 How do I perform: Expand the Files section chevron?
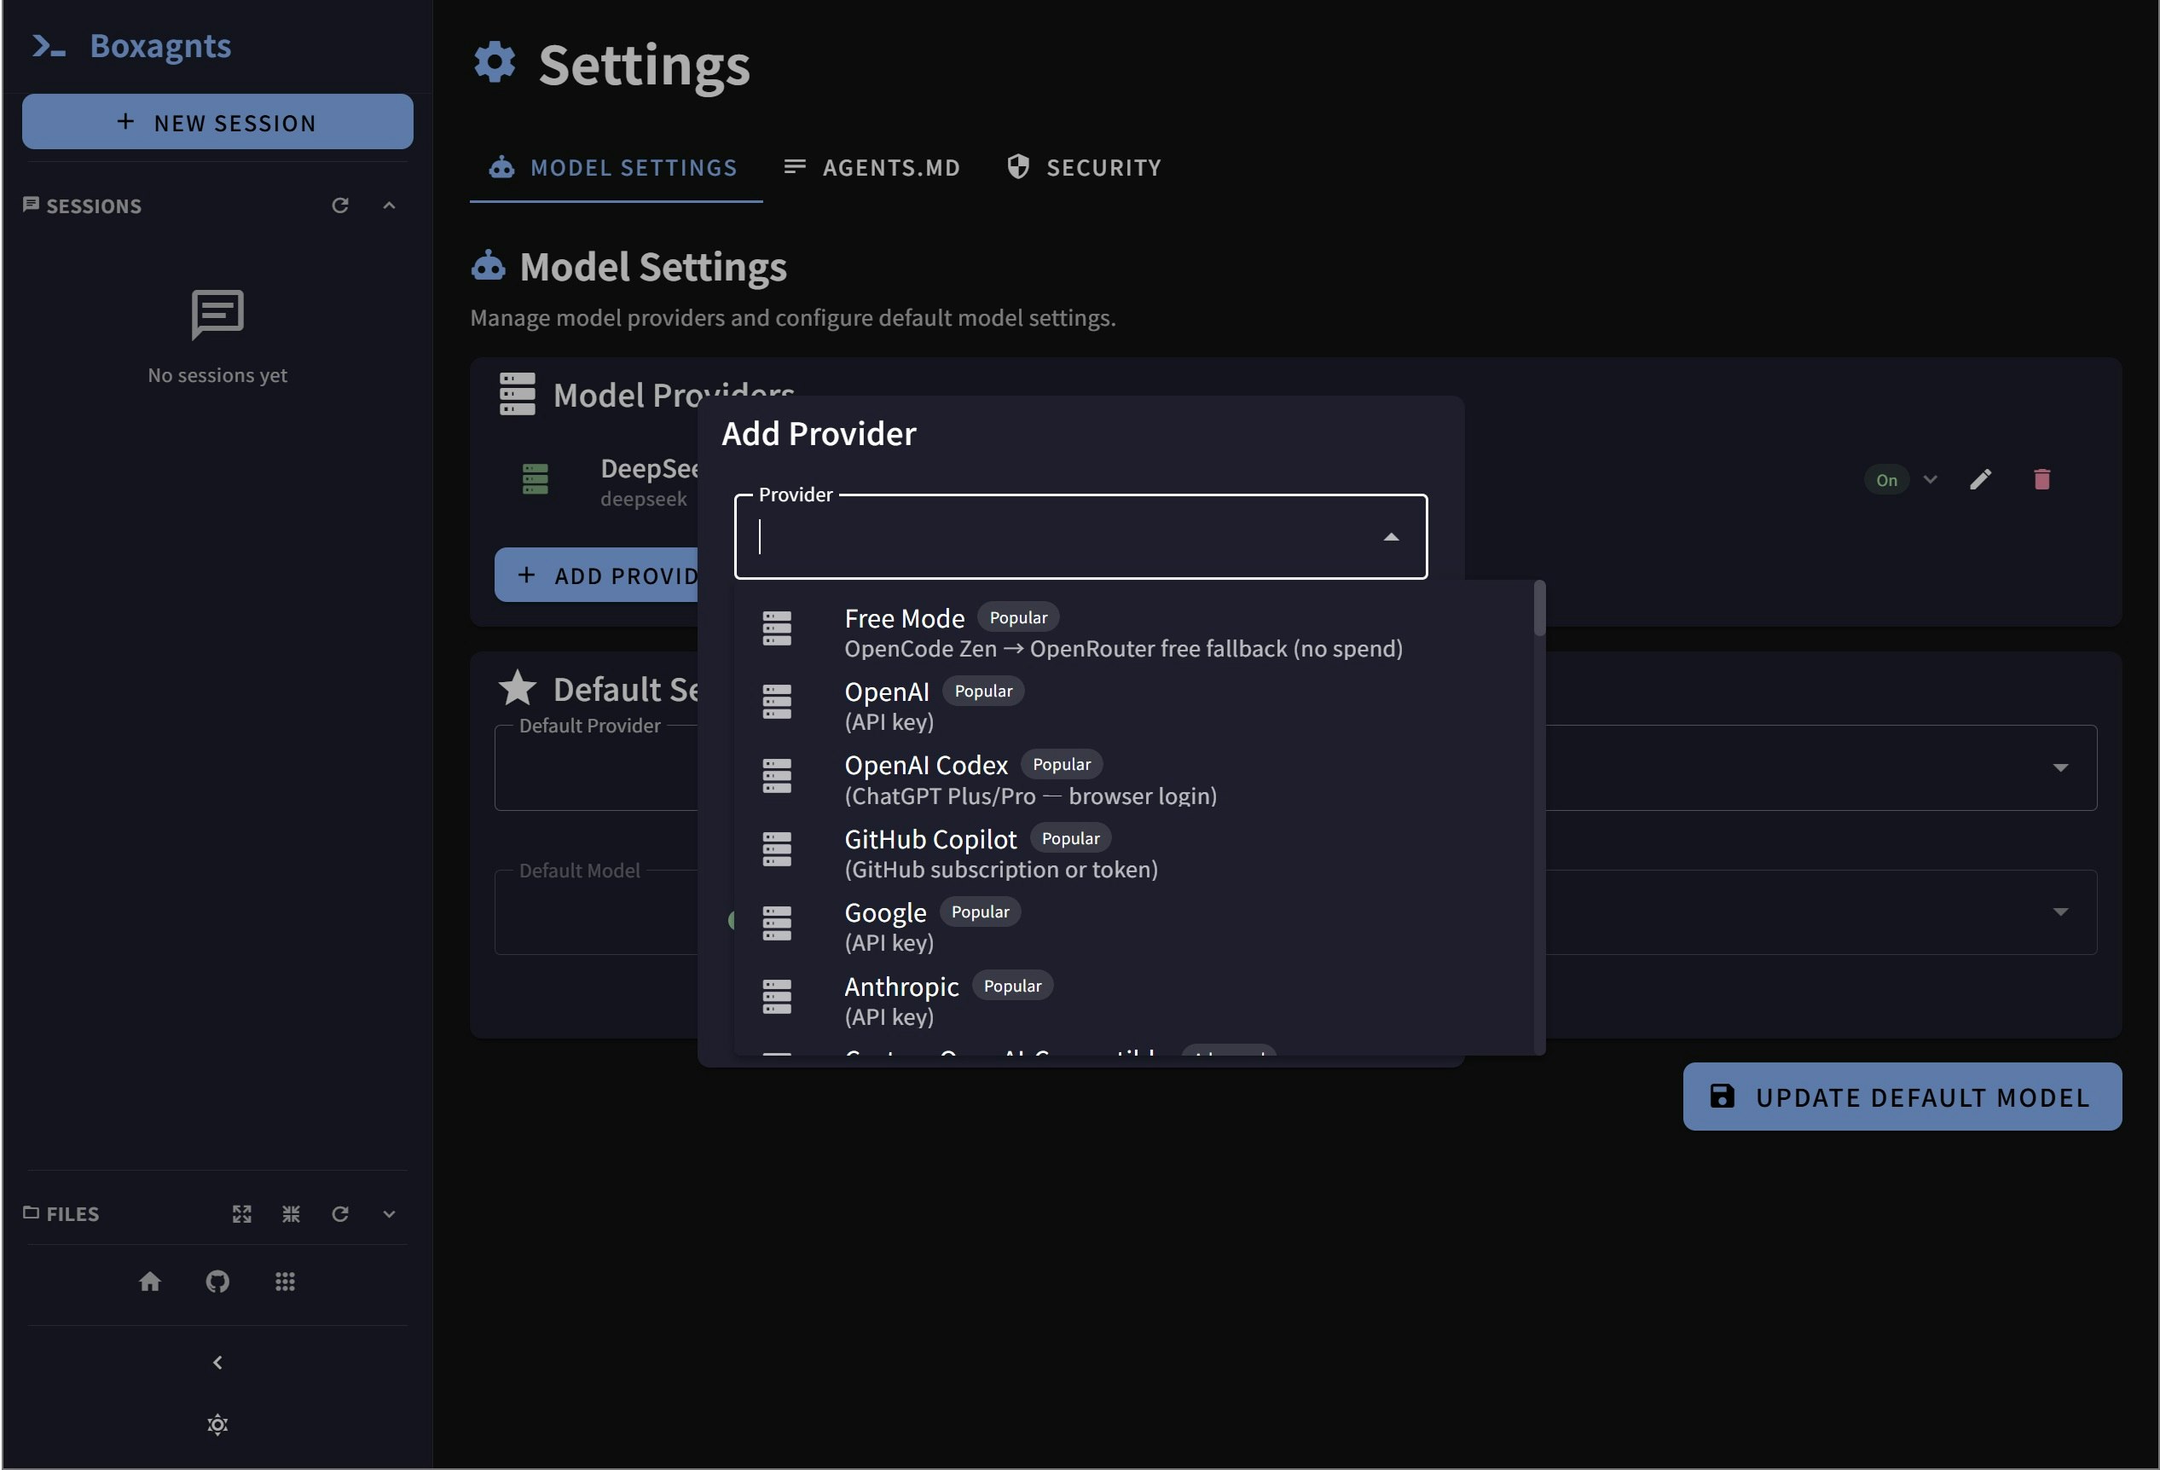pyautogui.click(x=390, y=1213)
